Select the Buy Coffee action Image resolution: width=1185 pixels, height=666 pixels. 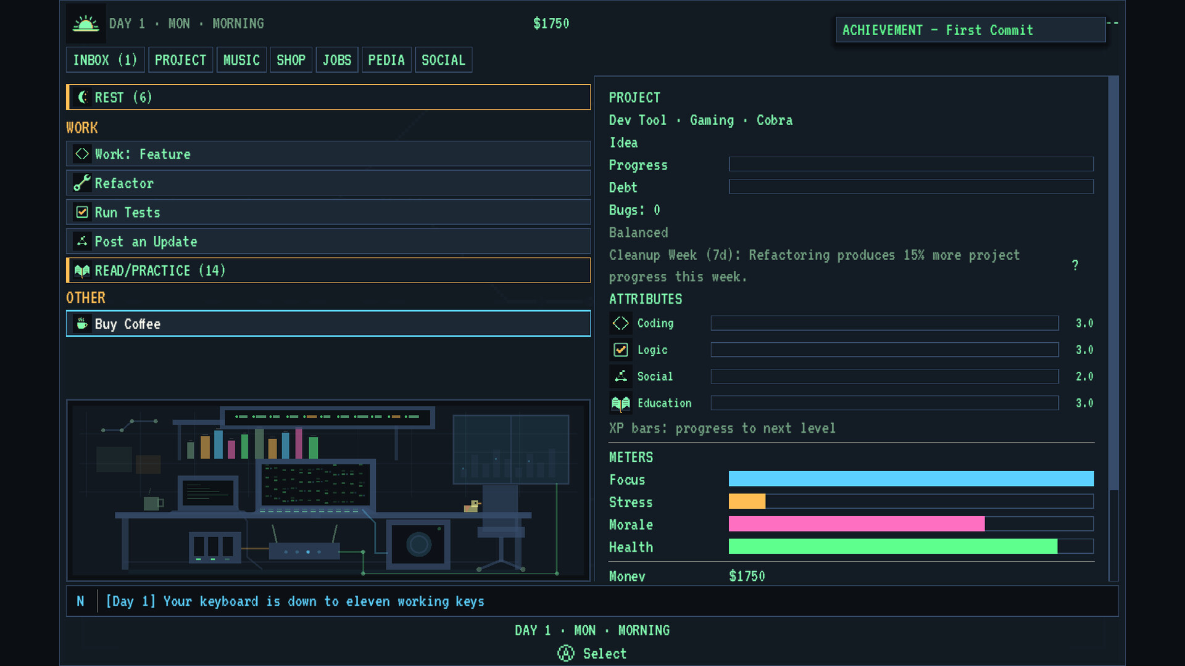coord(328,324)
